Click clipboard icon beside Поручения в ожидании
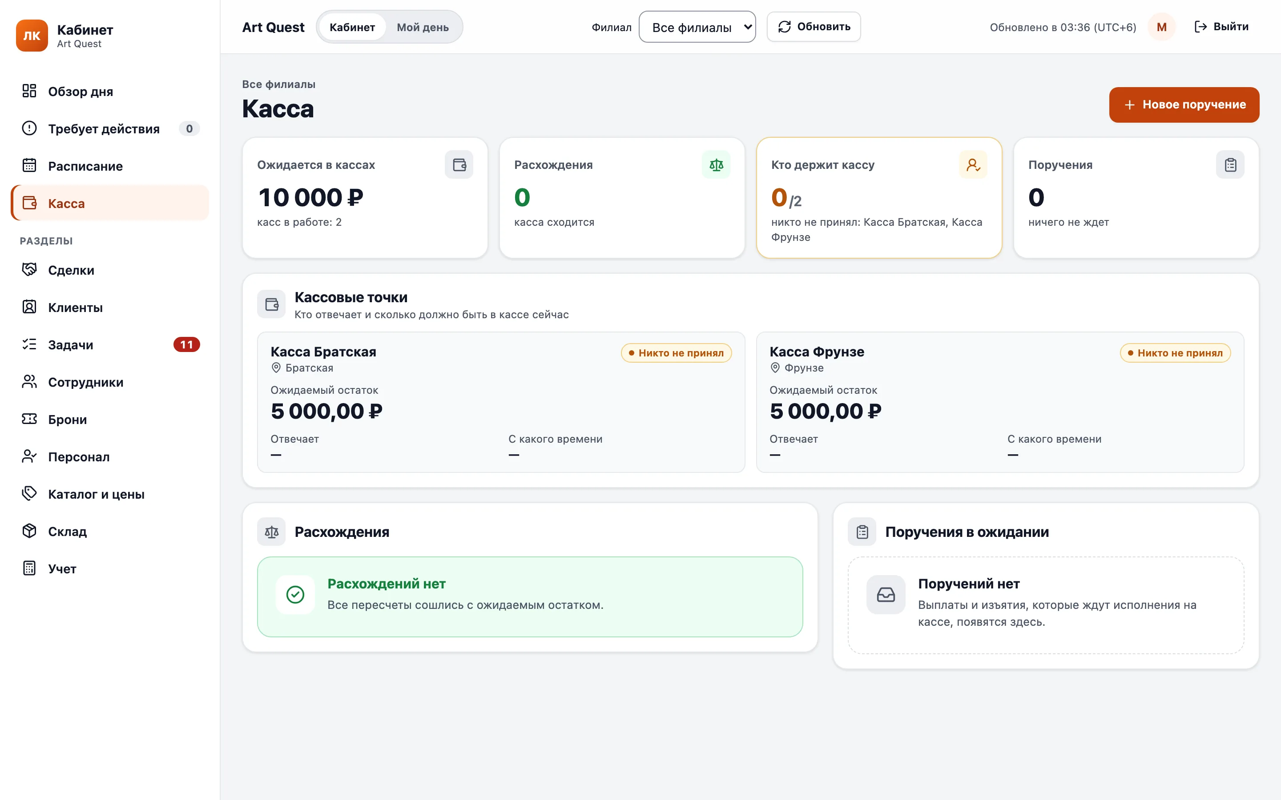The image size is (1281, 800). click(862, 532)
